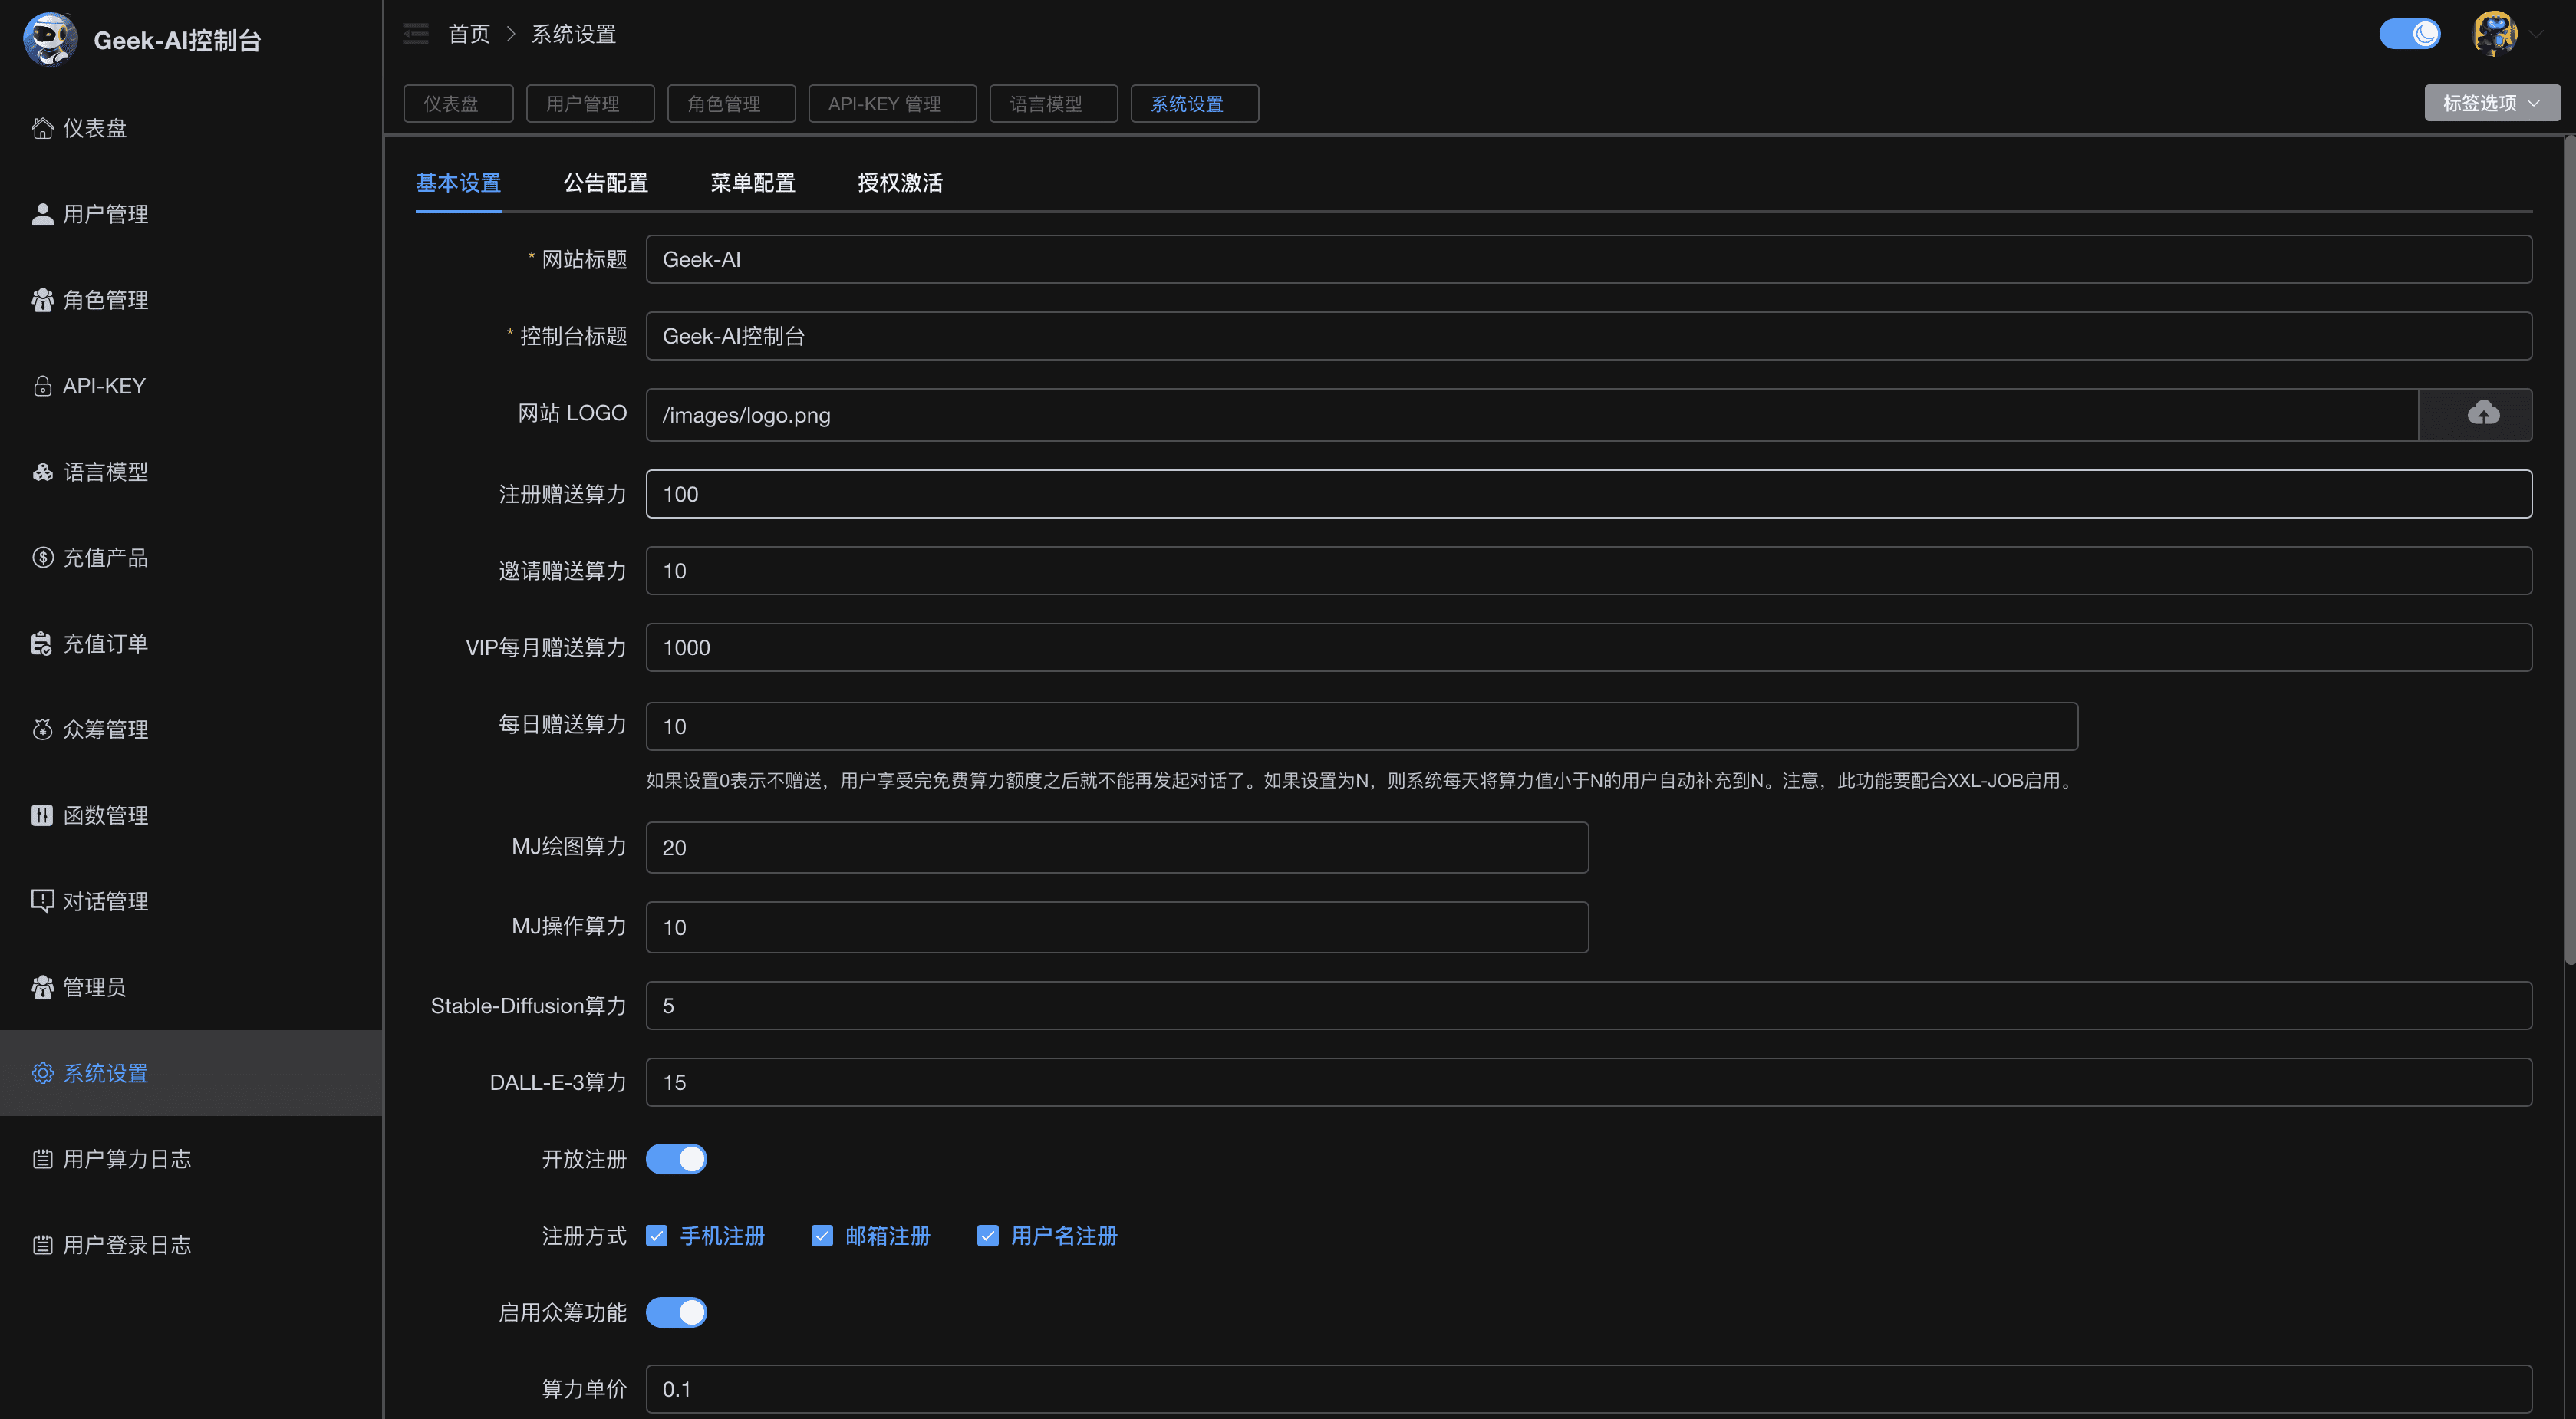2576x1419 pixels.
Task: Turn off the 启用众筹功能 switch
Action: click(x=676, y=1312)
